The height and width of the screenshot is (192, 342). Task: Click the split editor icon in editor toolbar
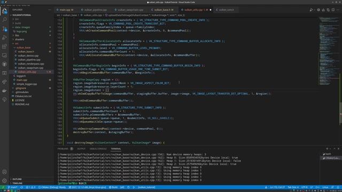point(333,10)
